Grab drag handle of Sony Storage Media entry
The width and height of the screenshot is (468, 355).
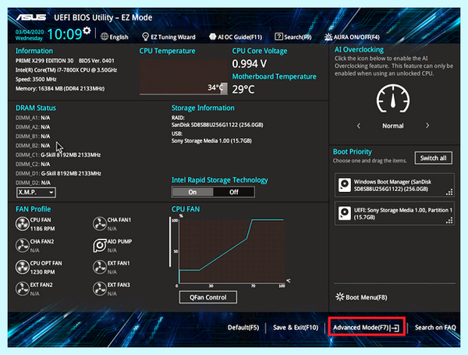coord(449,221)
